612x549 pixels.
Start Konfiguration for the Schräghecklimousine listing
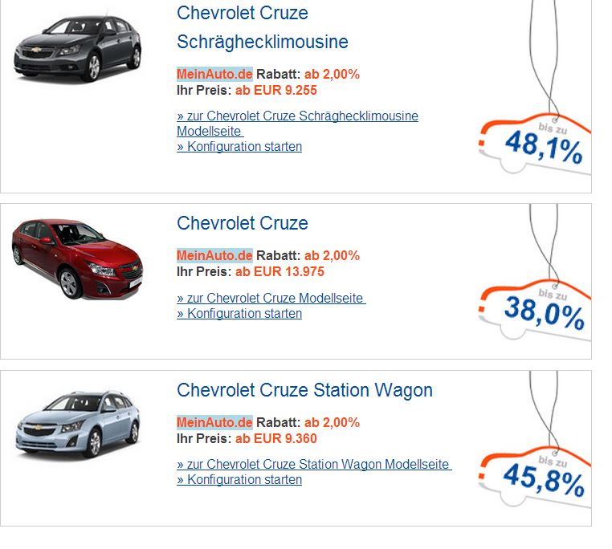point(239,147)
